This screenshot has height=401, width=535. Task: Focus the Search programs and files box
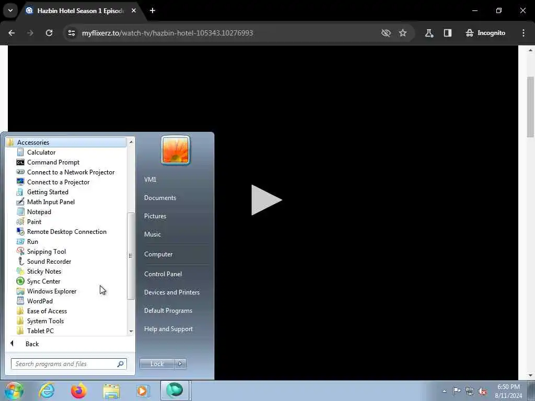point(68,364)
